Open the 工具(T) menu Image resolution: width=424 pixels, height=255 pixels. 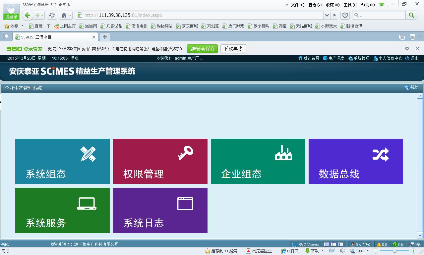[350, 5]
